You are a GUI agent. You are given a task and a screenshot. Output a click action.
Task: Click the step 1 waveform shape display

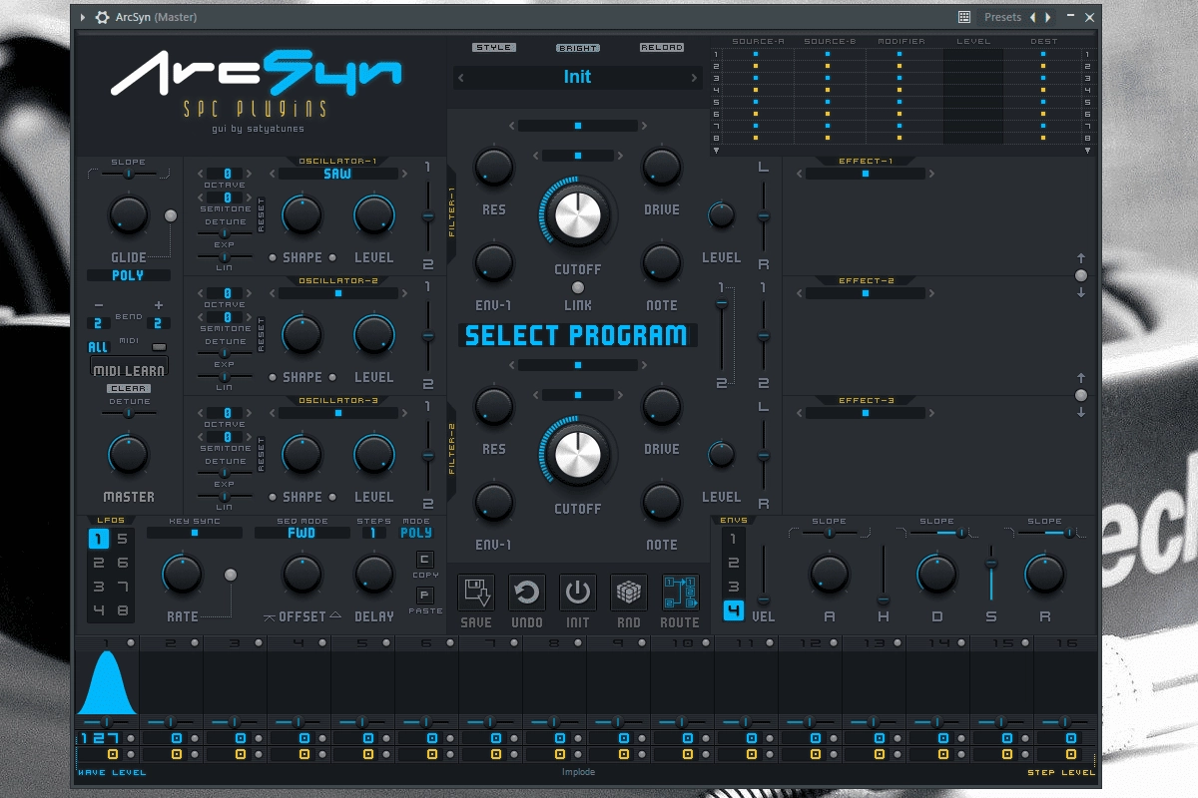(x=107, y=682)
